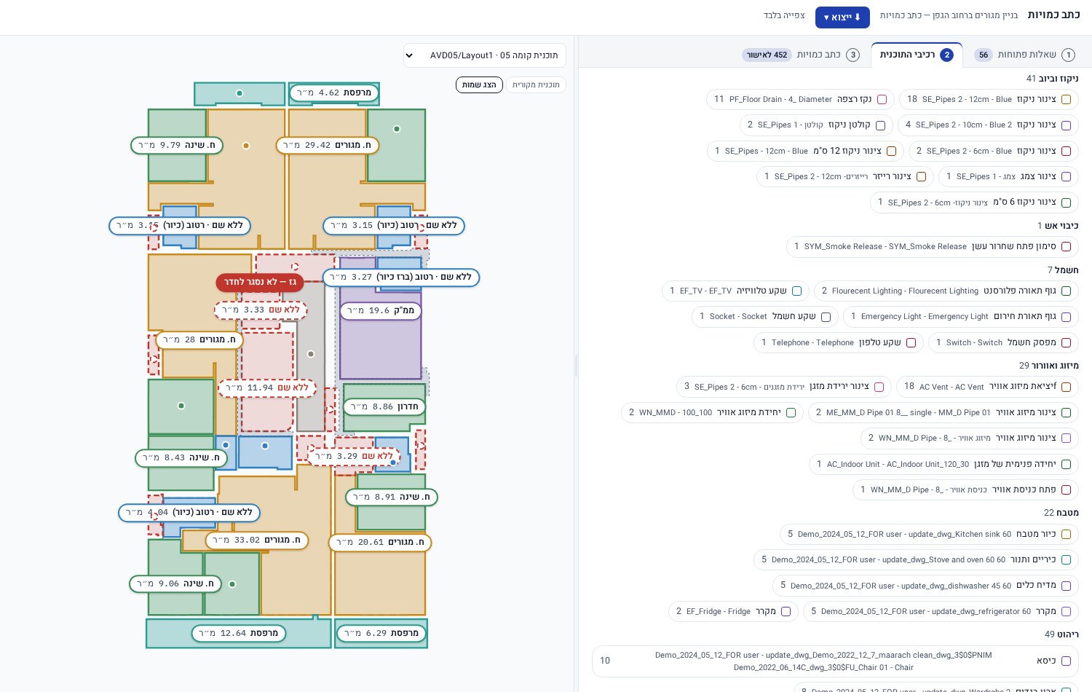Click the ממ"ק 19.6 room label

point(381,310)
